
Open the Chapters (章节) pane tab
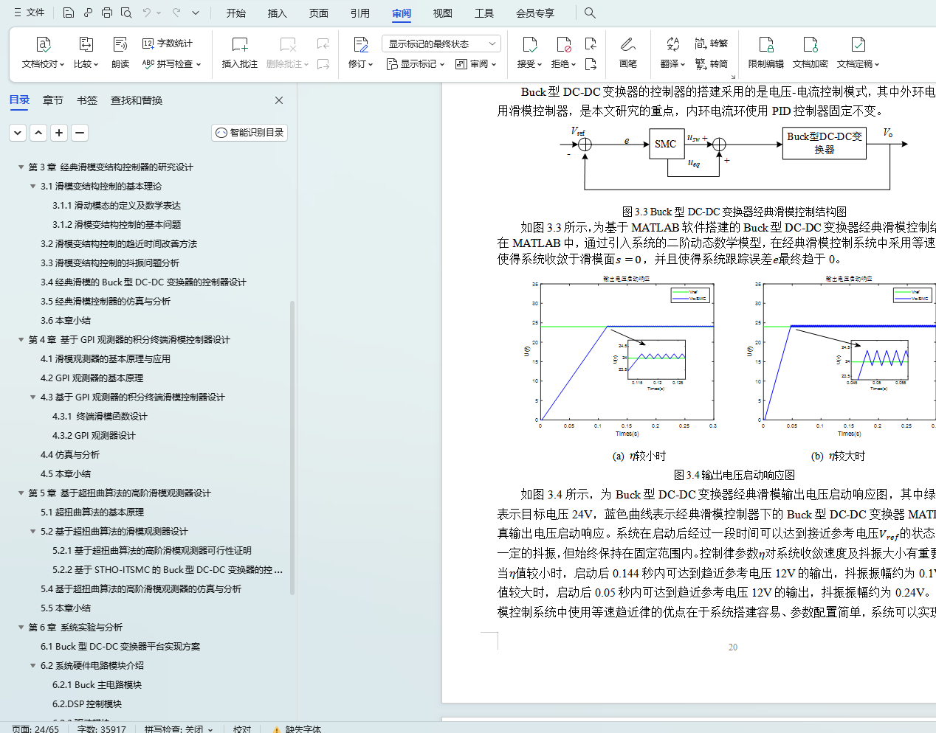[x=53, y=100]
